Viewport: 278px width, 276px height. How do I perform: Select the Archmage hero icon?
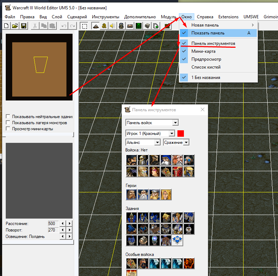pos(143,195)
